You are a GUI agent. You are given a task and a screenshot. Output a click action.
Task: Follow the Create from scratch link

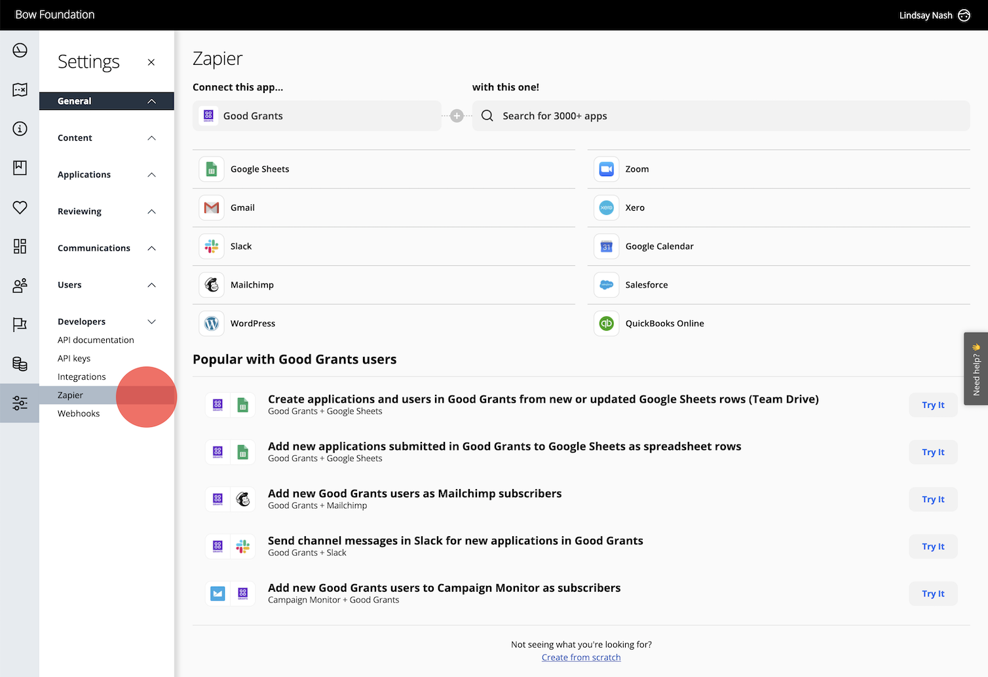coord(581,657)
